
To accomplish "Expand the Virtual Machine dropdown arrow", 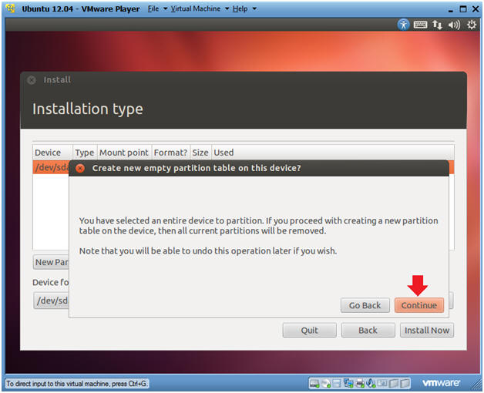I will (227, 8).
